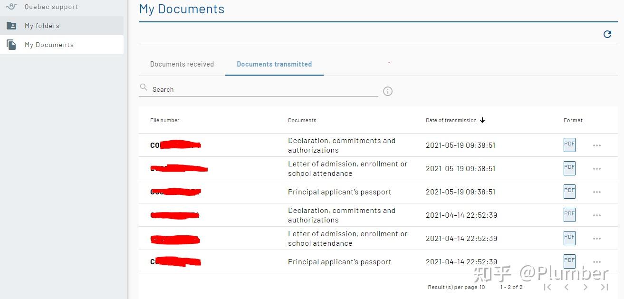
Task: Jump to last page of results
Action: (x=604, y=287)
